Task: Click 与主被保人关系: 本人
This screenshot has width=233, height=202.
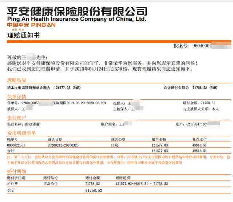Action: tap(201, 109)
